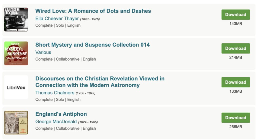The width and height of the screenshot is (256, 140).
Task: Download the 133MB Thomas Chalmers audiobook
Action: click(235, 82)
